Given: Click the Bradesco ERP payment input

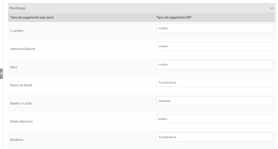Looking at the screenshot, I should tap(215, 137).
